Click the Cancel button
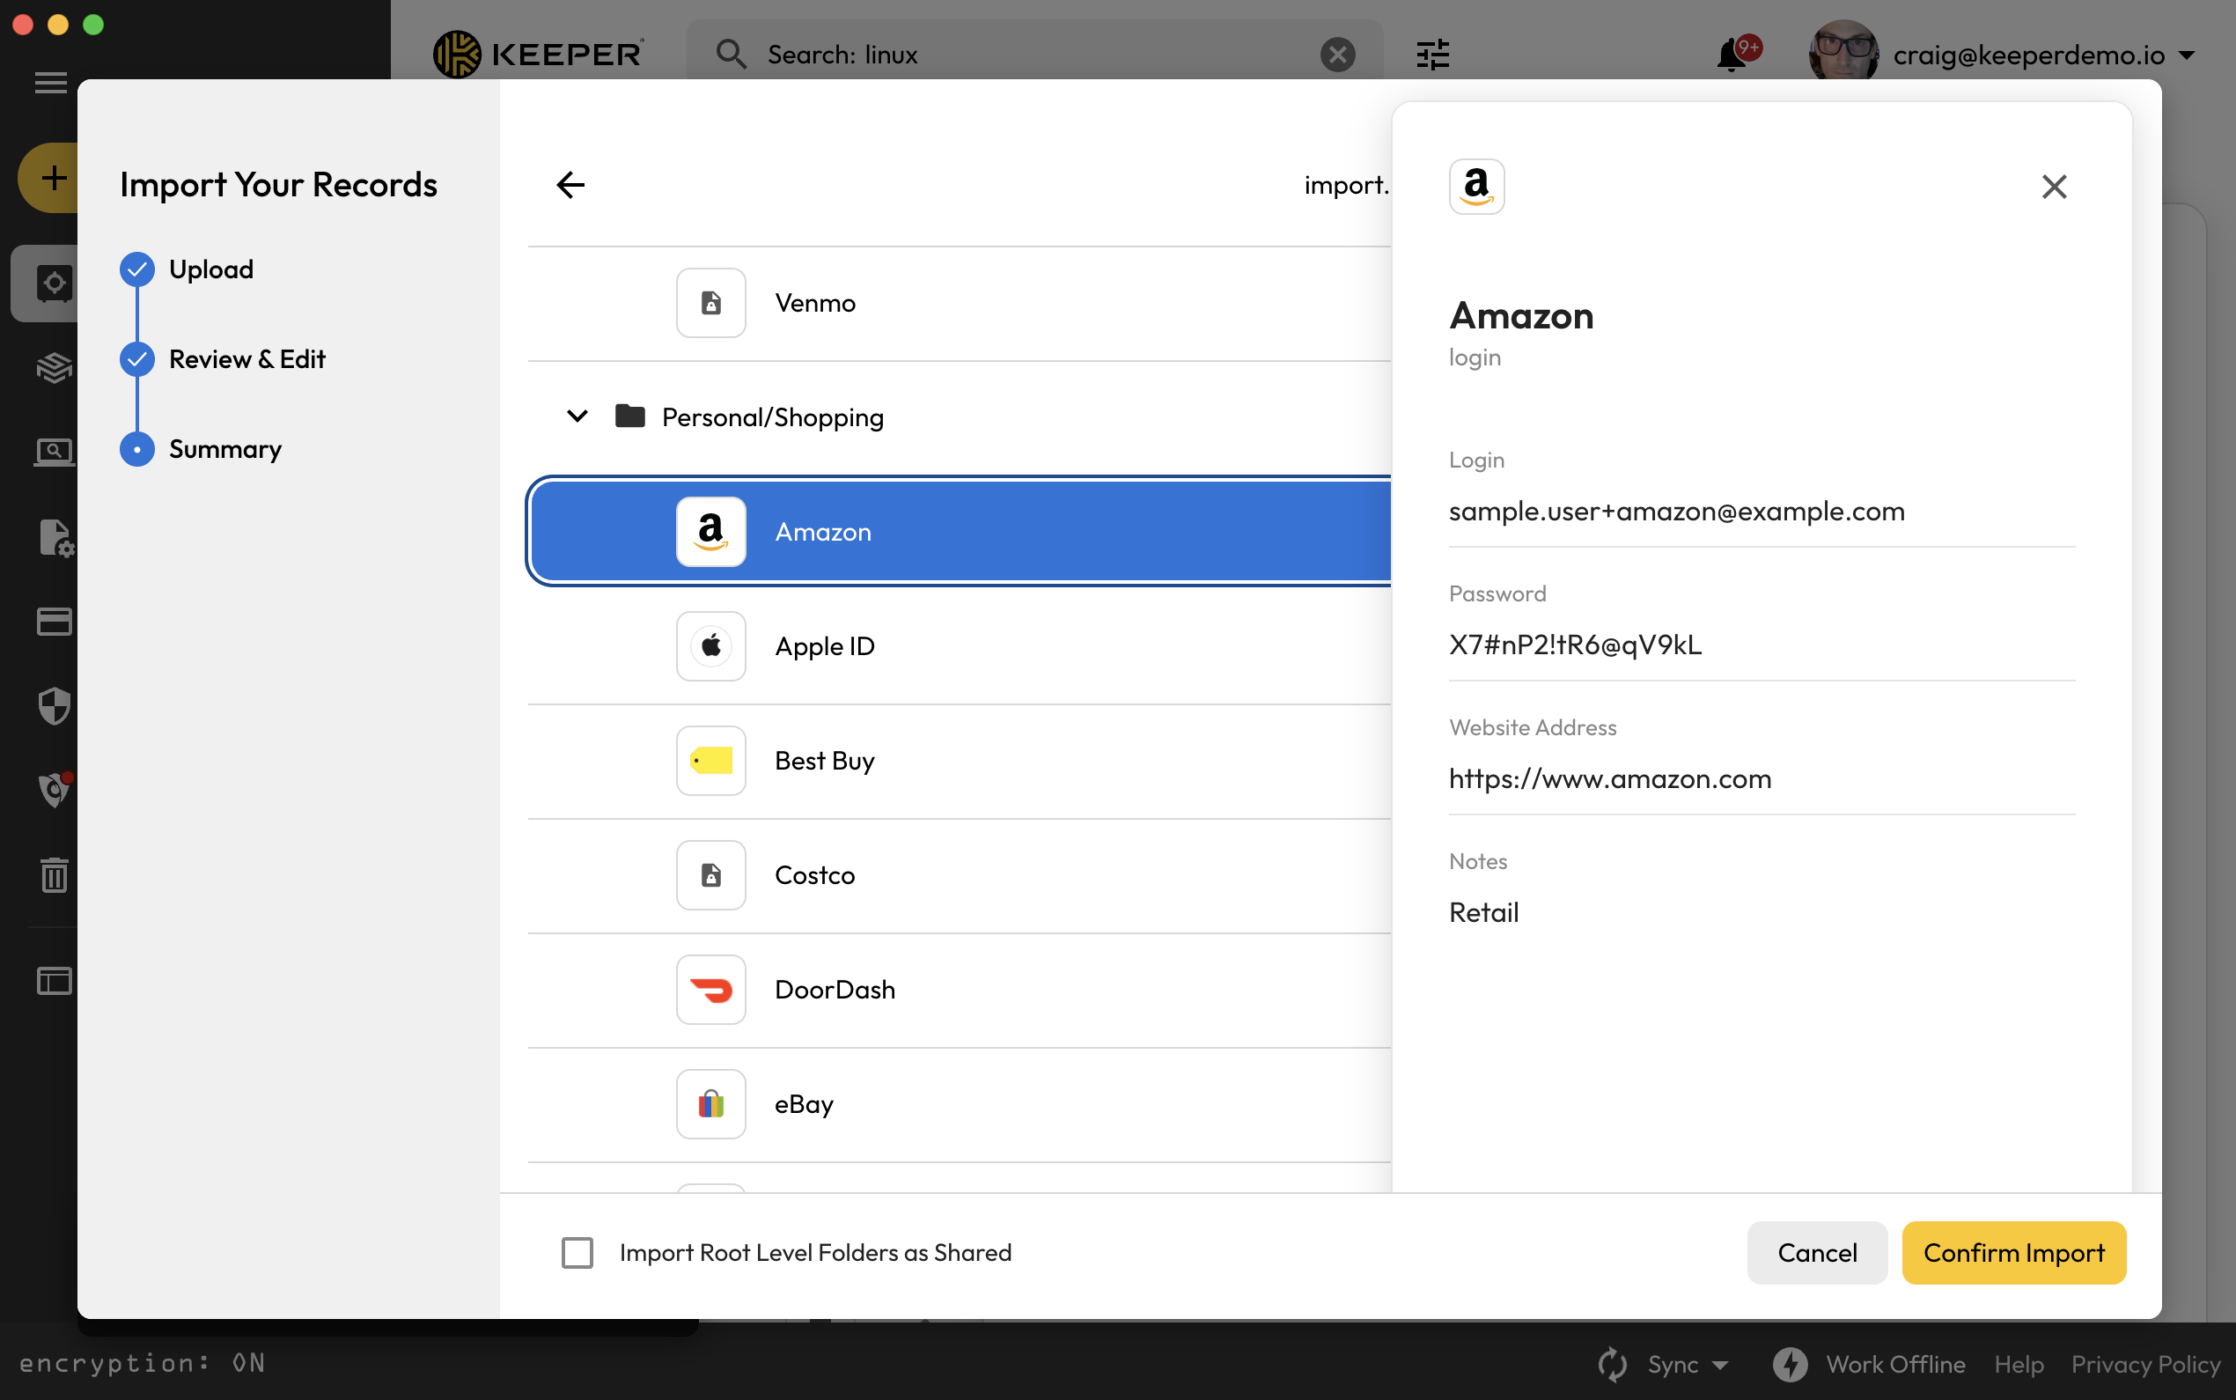2236x1400 pixels. tap(1816, 1253)
